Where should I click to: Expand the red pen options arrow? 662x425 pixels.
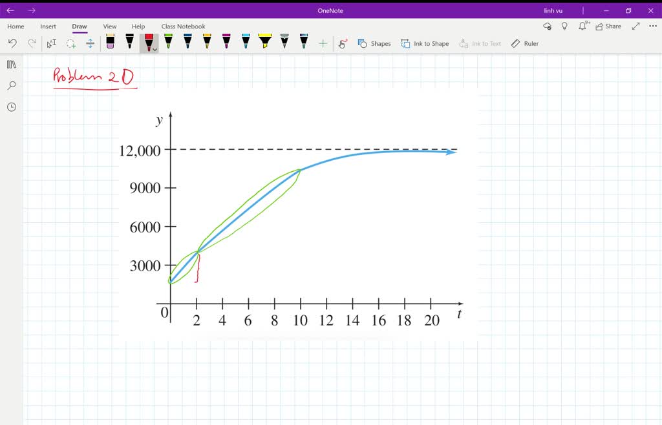[155, 49]
